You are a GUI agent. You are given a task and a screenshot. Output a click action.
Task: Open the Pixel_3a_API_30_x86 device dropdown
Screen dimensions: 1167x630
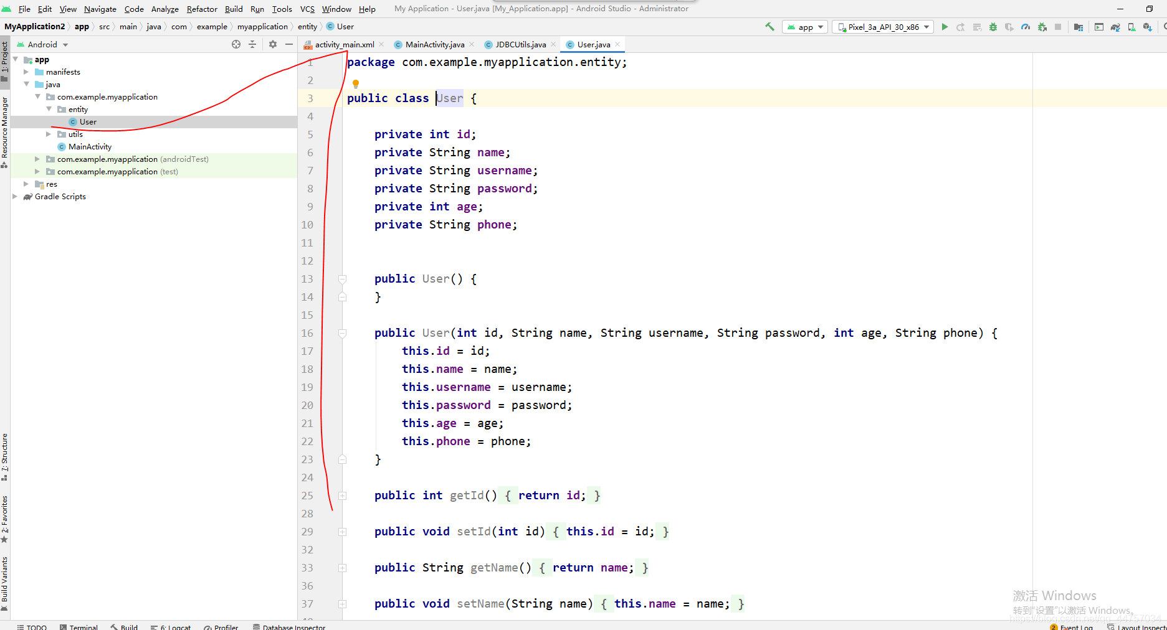pyautogui.click(x=882, y=27)
